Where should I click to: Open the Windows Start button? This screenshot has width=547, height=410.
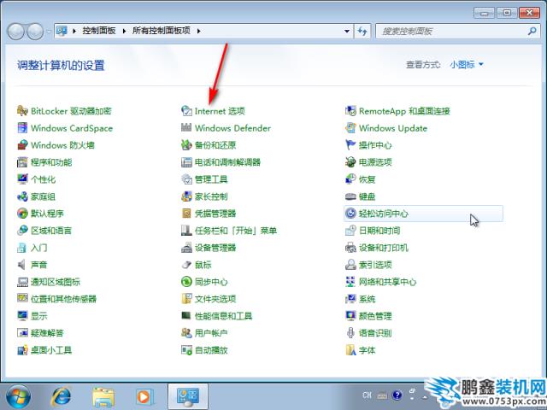click(x=19, y=396)
